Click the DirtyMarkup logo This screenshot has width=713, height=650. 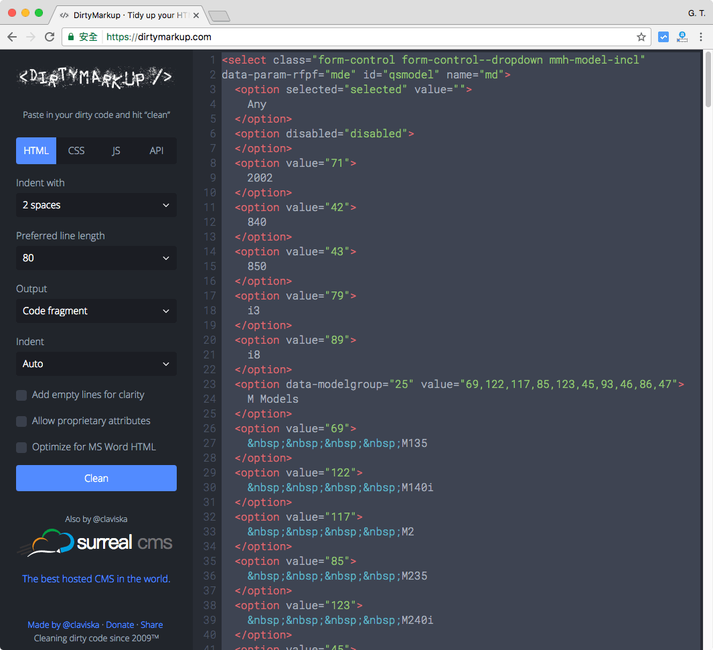[96, 78]
